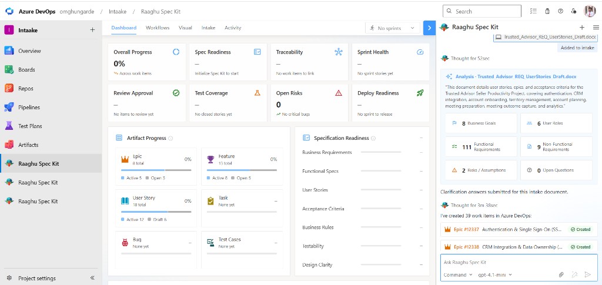Open Repos in the sidebar

pyautogui.click(x=51, y=88)
